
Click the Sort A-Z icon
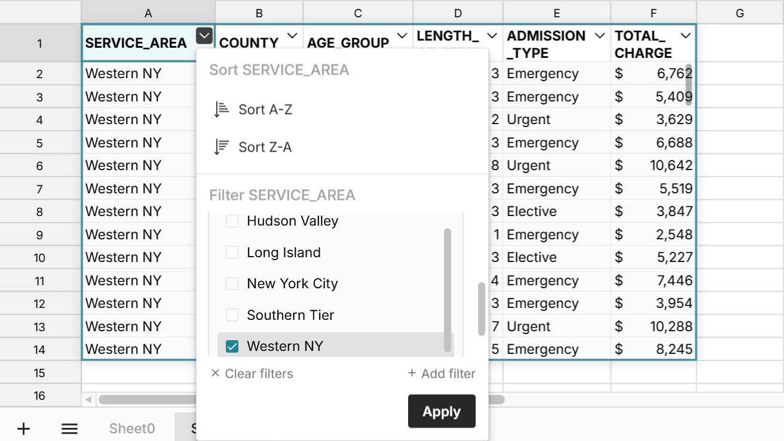coord(221,109)
